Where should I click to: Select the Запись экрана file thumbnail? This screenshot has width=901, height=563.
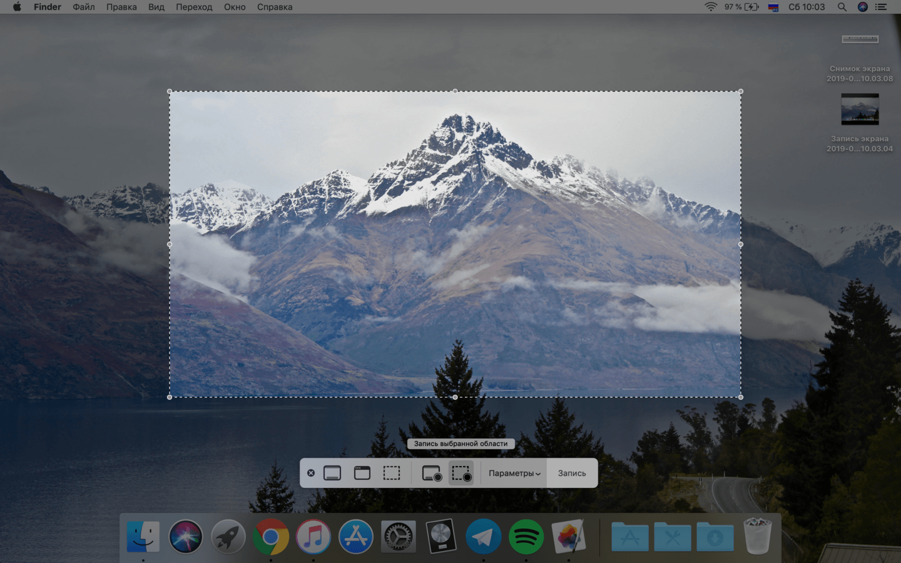[x=860, y=109]
